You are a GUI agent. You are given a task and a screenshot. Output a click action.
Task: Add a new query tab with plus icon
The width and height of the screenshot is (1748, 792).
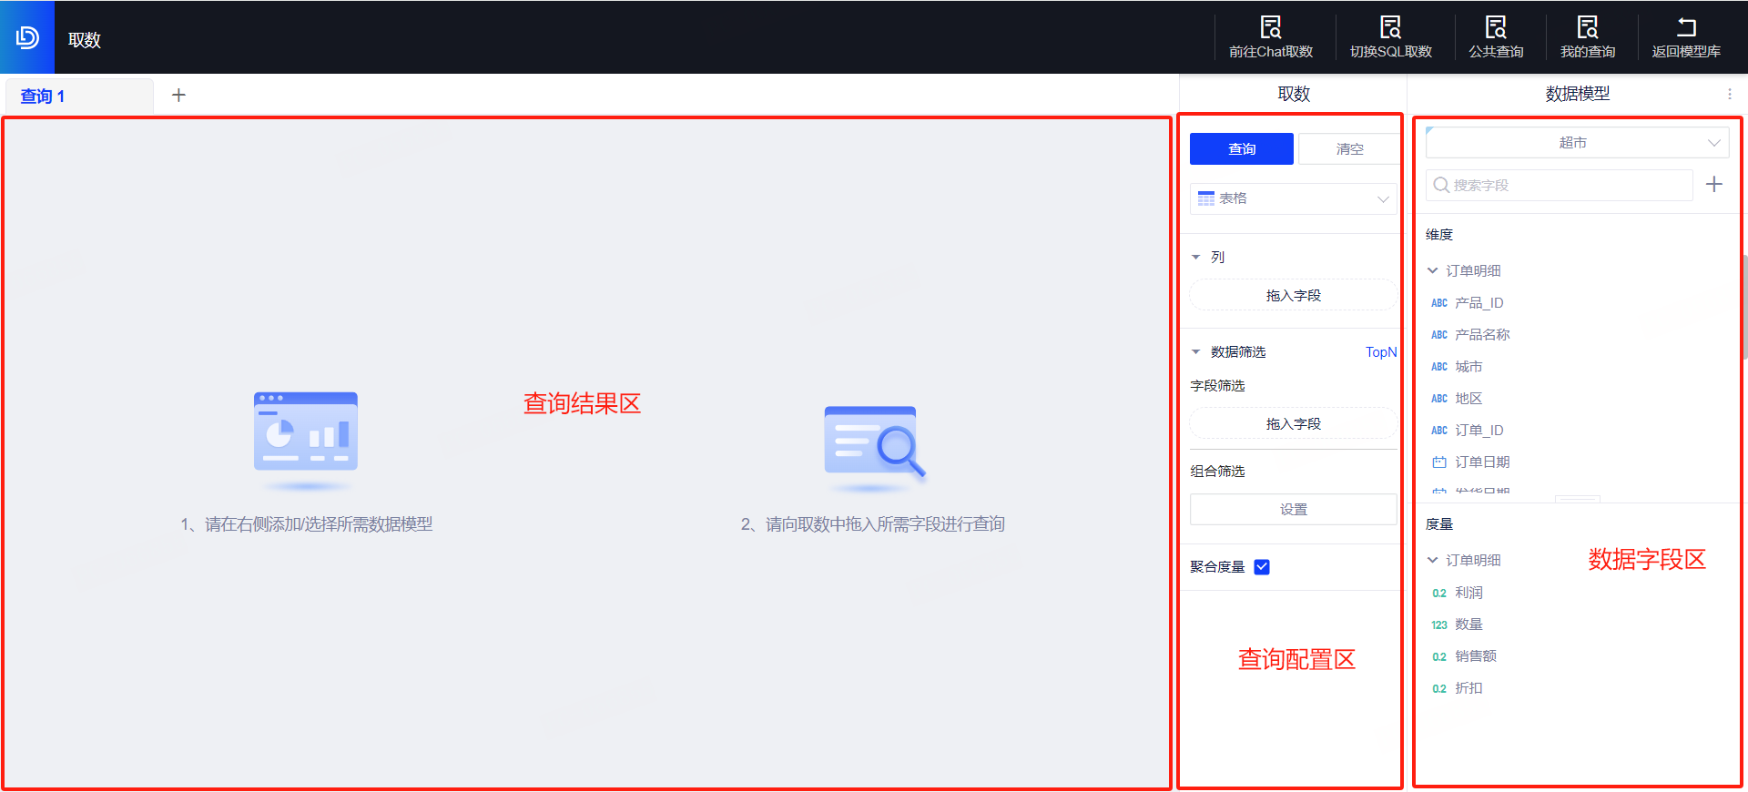point(179,96)
